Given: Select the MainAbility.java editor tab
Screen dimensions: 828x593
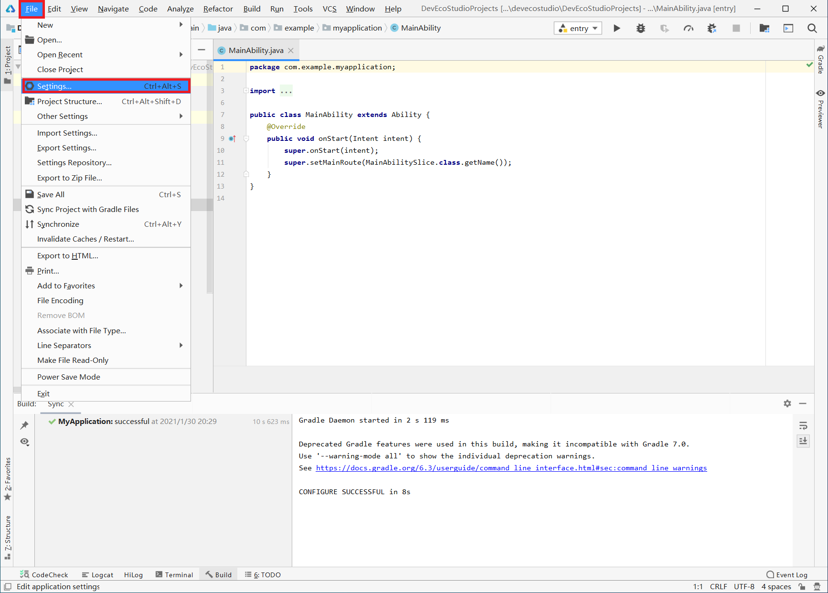Looking at the screenshot, I should [256, 51].
